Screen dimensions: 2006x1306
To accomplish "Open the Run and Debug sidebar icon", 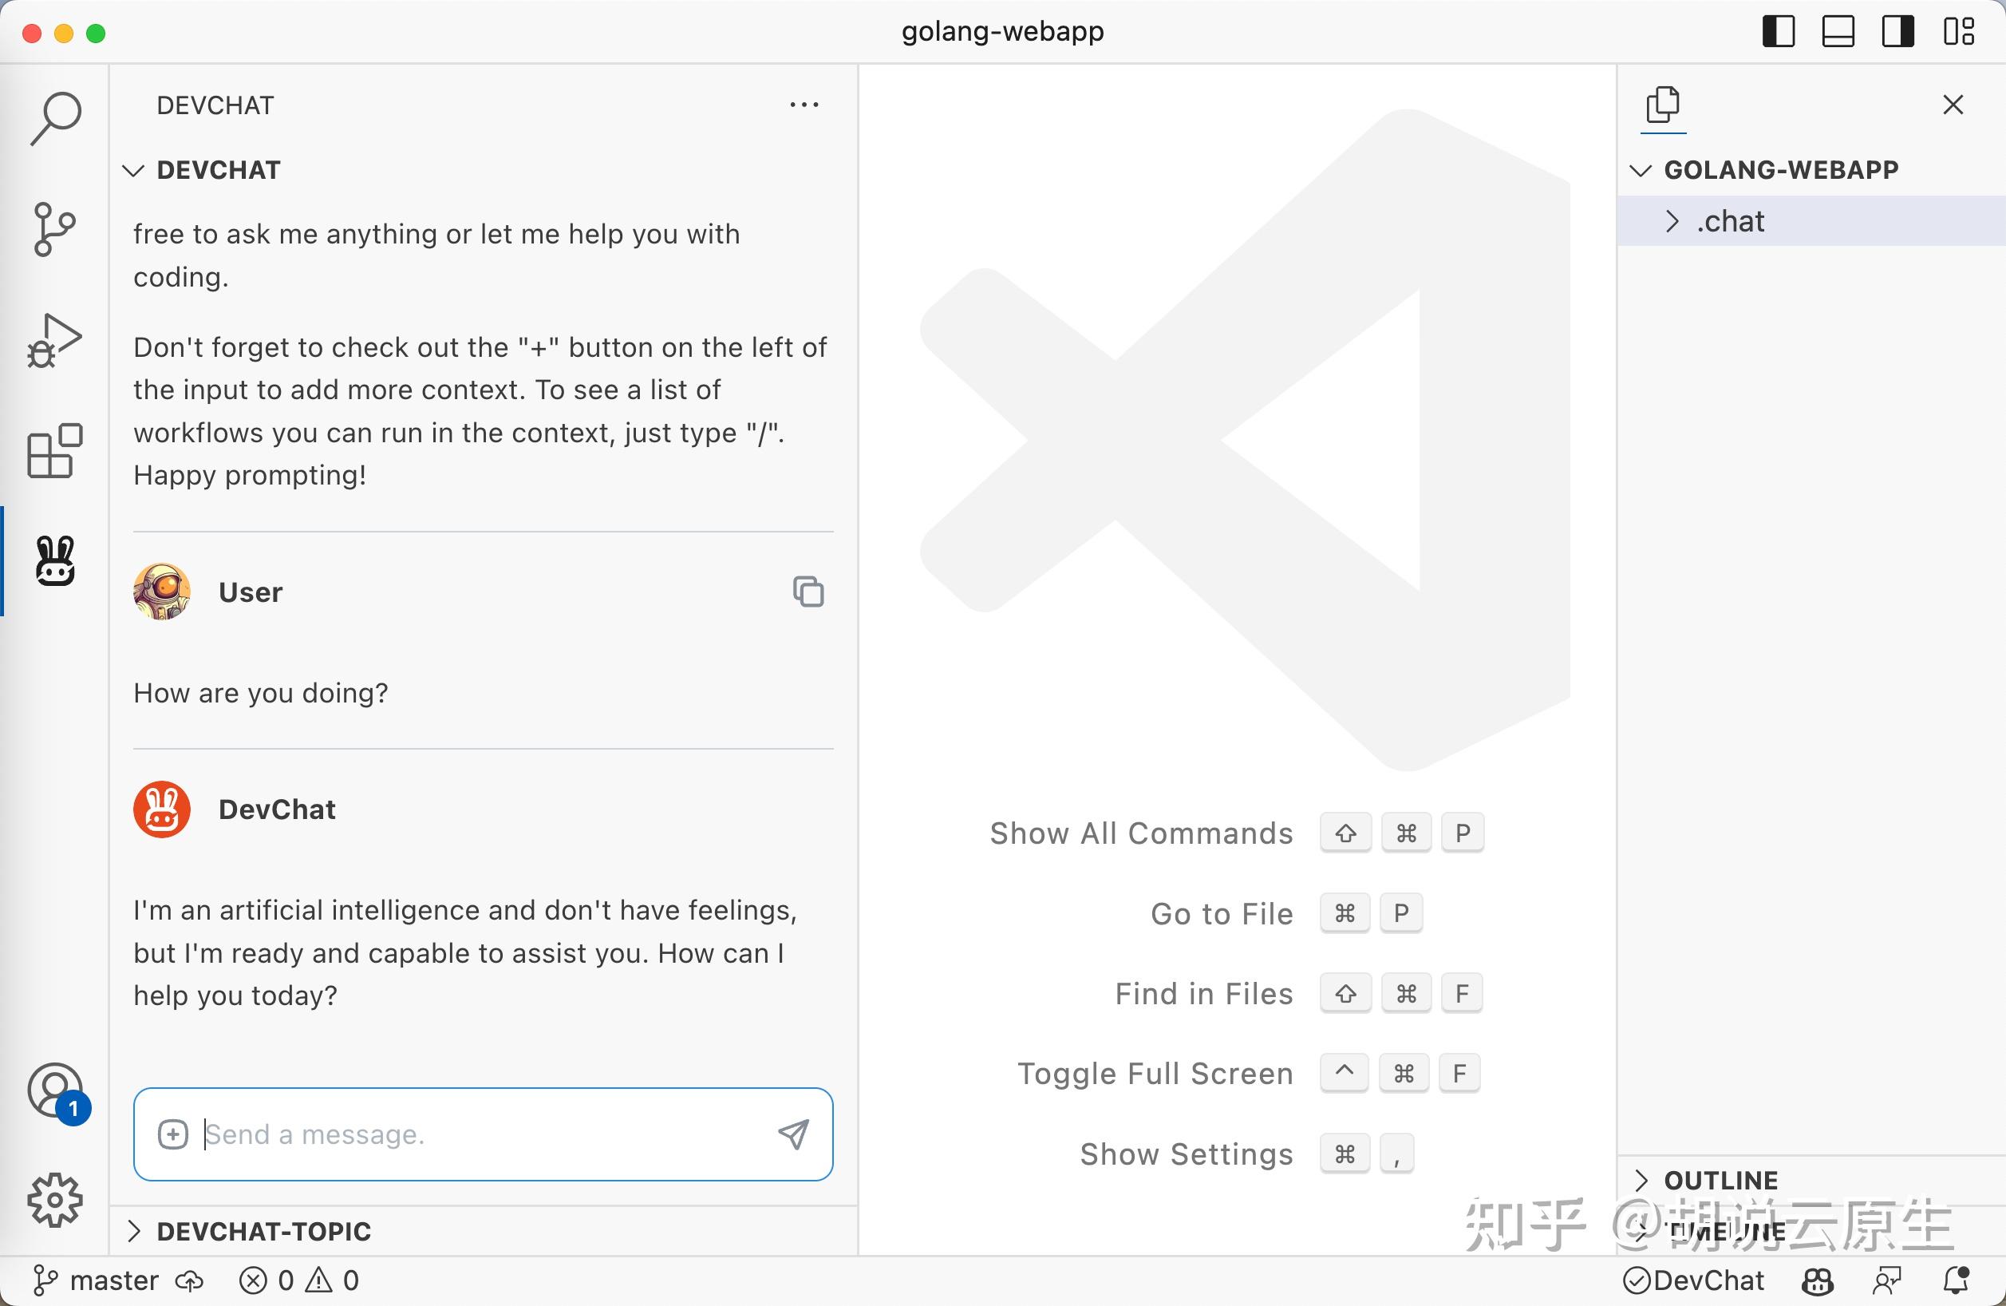I will point(55,340).
